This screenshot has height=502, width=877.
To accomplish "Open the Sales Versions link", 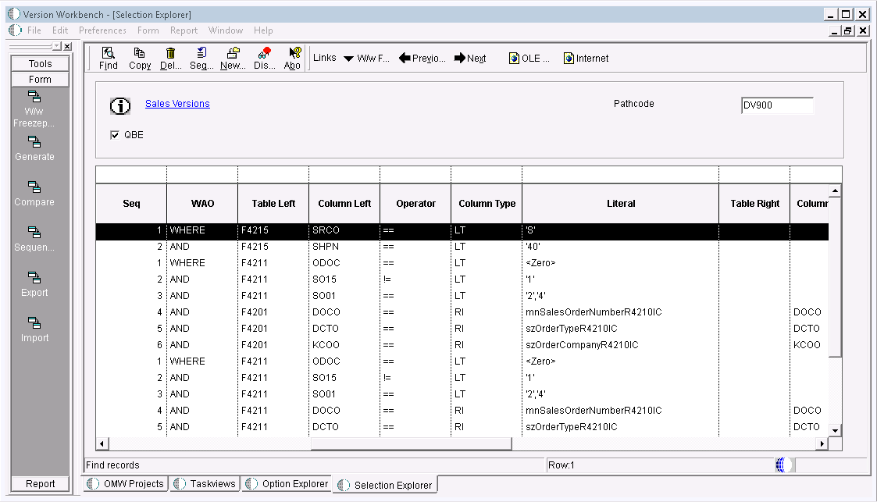I will [177, 103].
